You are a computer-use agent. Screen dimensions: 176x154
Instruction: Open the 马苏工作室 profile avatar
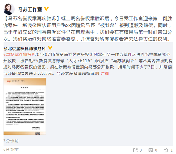pos(9,9)
